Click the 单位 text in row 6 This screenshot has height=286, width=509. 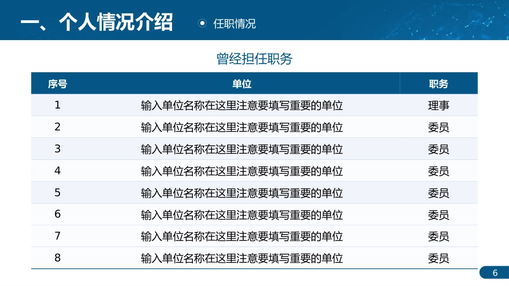coord(242,215)
